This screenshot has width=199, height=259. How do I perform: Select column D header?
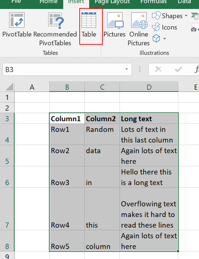149,87
